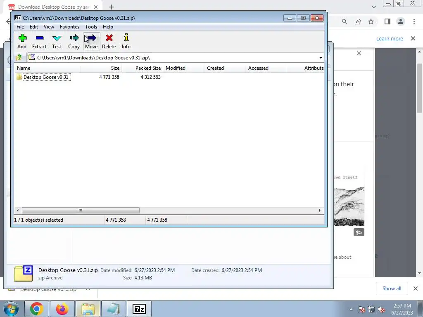Open the View menu

(x=49, y=27)
